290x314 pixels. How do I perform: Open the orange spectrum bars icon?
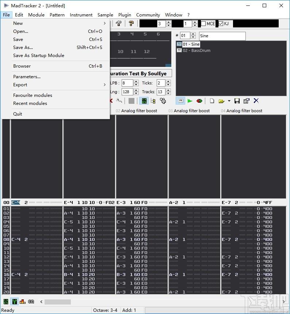pyautogui.click(x=23, y=301)
